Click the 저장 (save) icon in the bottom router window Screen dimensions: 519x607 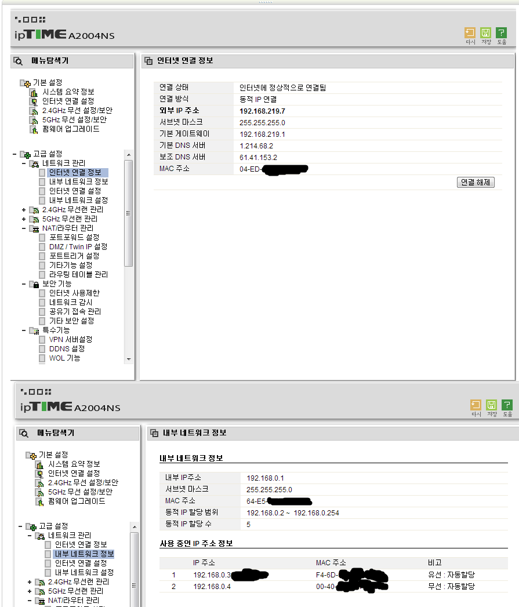click(x=491, y=405)
